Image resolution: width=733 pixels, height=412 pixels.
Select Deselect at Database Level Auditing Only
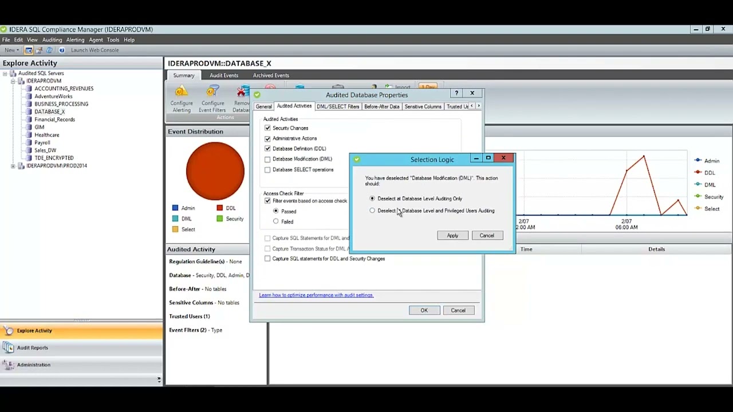372,199
